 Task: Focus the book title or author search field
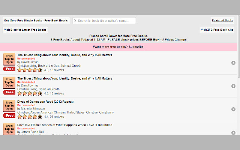(104, 21)
